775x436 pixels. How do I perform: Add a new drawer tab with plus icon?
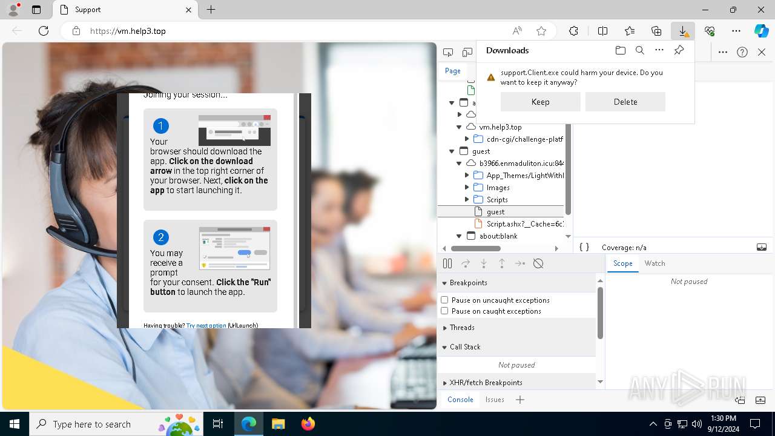point(520,400)
